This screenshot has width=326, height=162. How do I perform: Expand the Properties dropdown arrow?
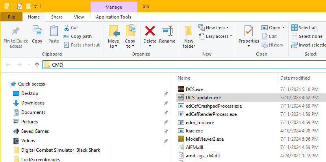click(249, 46)
